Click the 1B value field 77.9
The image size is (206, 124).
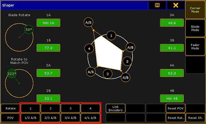(x=48, y=48)
